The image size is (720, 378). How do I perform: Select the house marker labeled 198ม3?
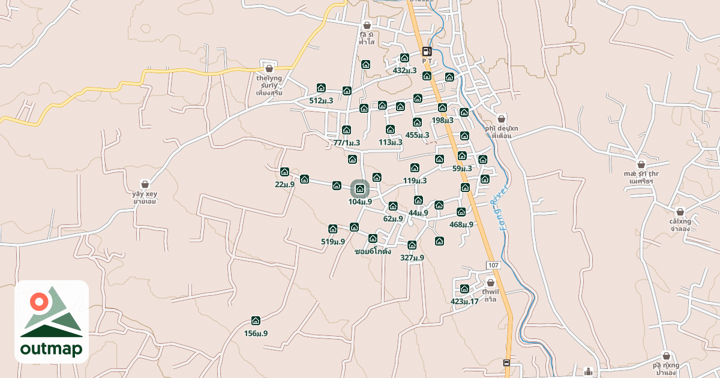(442, 107)
